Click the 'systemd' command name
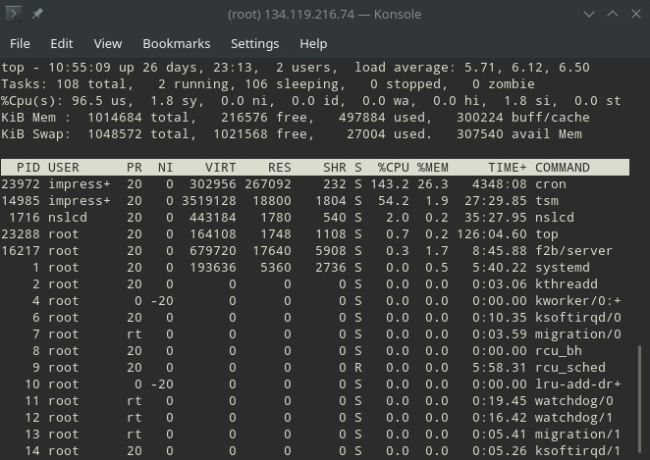650x460 pixels. [562, 268]
